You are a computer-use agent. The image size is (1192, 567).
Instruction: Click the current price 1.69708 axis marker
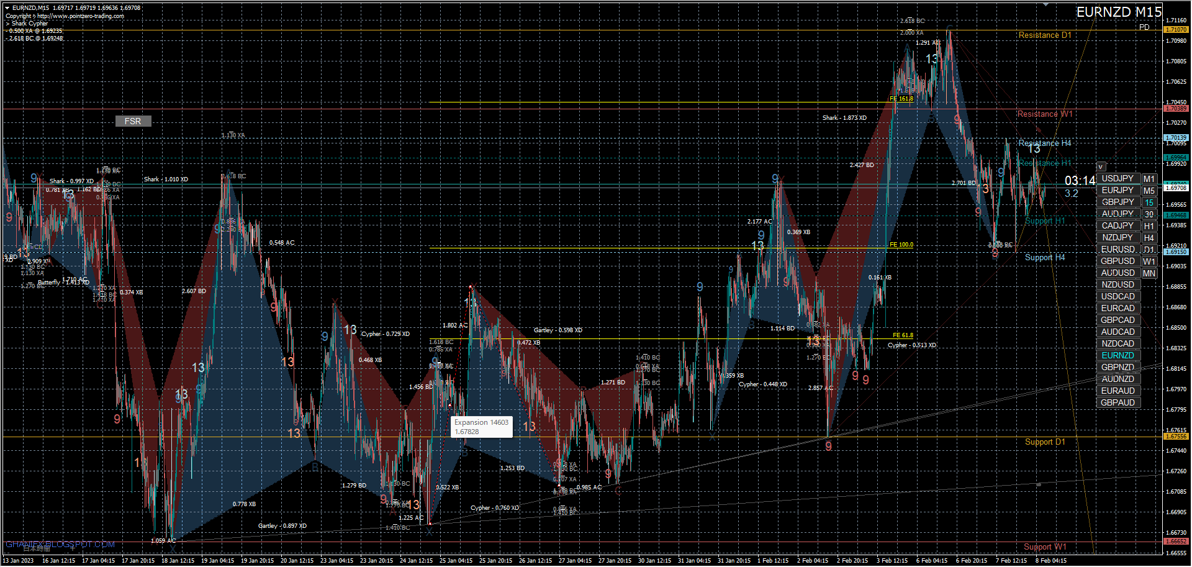(1175, 188)
